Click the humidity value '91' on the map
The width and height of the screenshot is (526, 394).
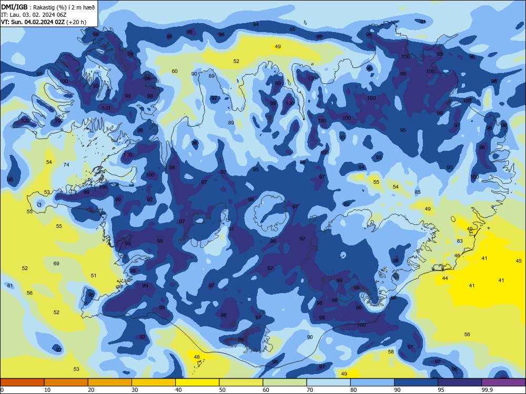coord(423,22)
